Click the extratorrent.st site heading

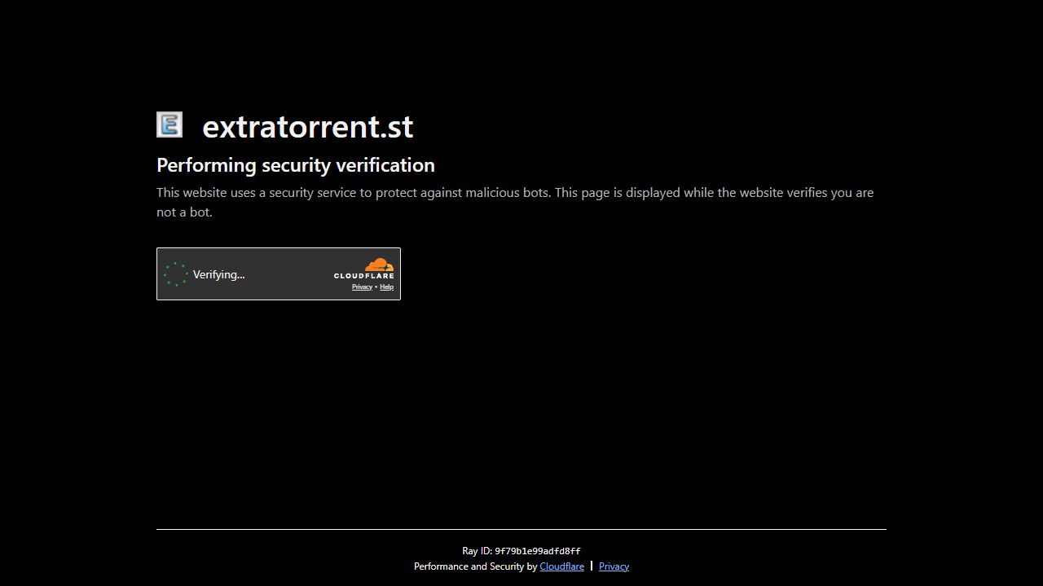coord(308,126)
